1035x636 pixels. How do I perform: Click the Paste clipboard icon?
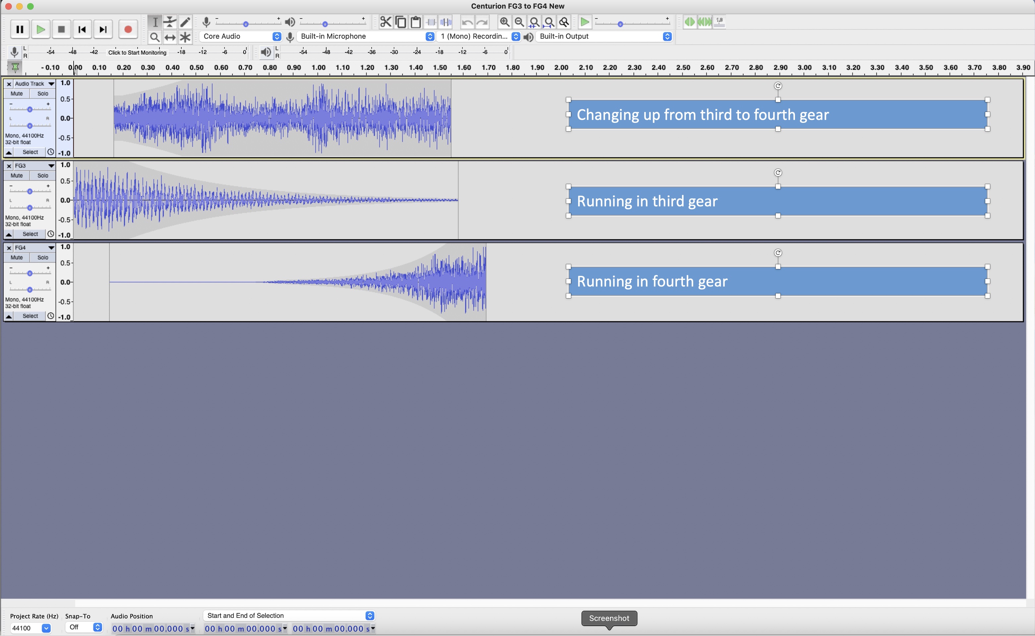[x=416, y=22]
